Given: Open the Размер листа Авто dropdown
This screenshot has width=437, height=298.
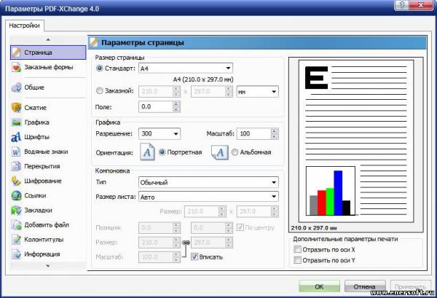Looking at the screenshot, I should click(208, 197).
